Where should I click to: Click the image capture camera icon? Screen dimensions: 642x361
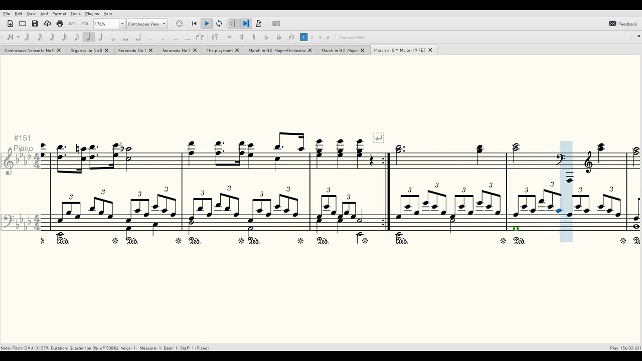[x=276, y=24]
